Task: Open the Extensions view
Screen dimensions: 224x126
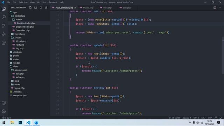Action: click(4, 43)
